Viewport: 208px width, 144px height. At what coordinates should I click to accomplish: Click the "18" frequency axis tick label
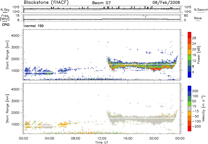[17, 16]
